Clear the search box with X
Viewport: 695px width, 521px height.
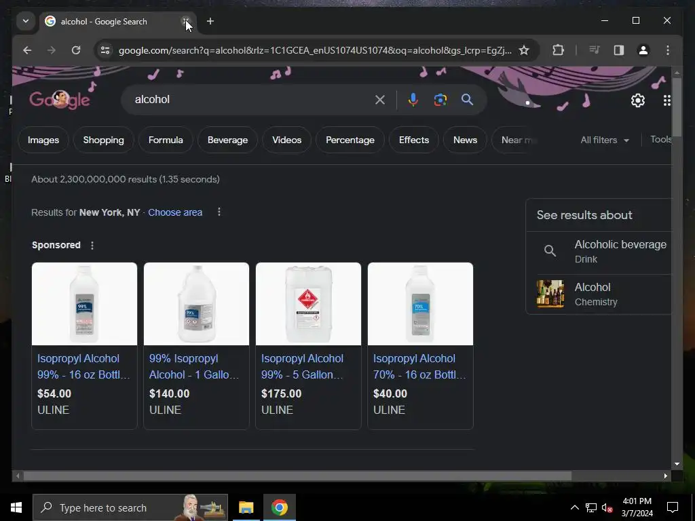(380, 100)
